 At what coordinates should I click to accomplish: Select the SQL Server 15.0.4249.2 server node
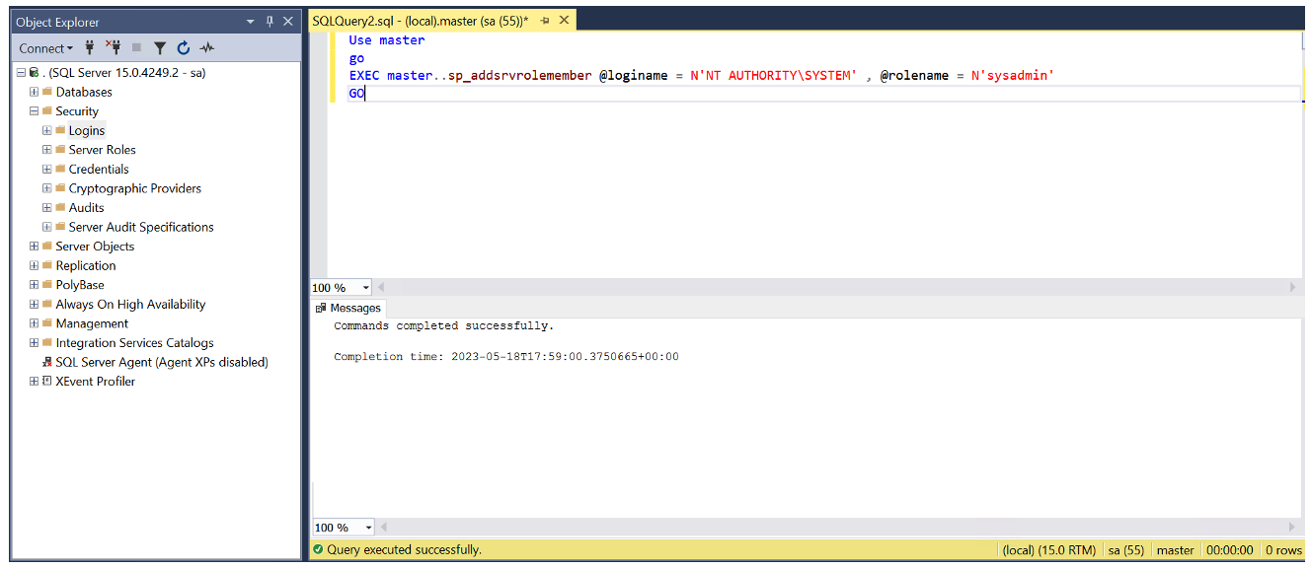(x=124, y=73)
